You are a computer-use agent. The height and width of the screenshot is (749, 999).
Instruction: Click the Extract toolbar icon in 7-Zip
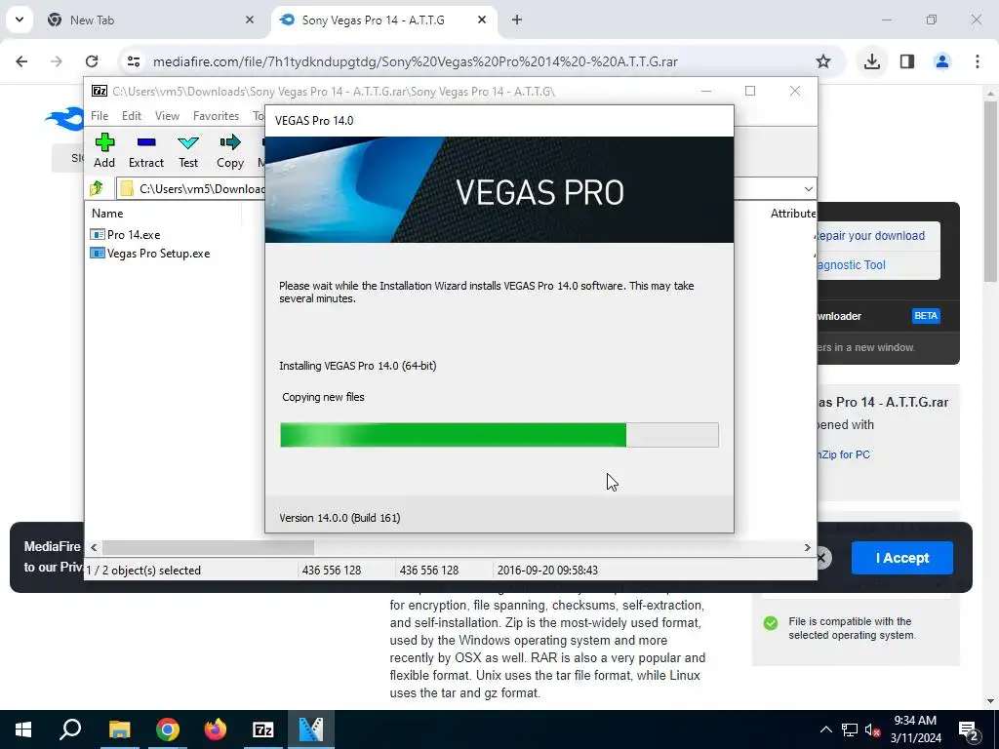[x=146, y=150]
